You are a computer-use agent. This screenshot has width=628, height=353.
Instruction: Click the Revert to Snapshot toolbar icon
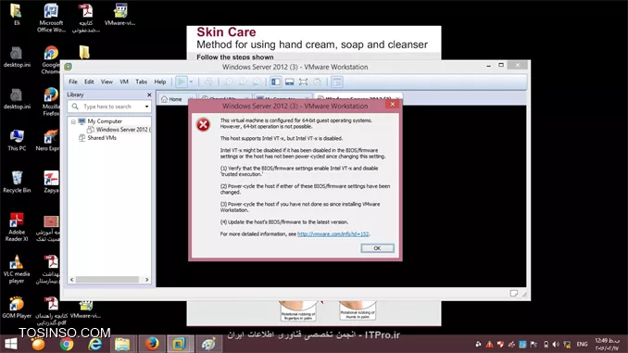click(243, 82)
